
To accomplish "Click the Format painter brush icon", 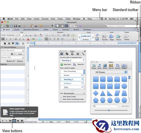I will 36,26.
